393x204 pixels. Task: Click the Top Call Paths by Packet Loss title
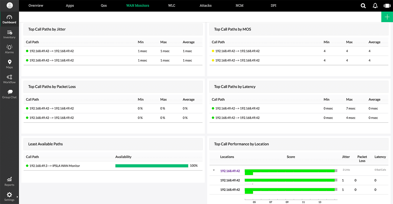click(x=52, y=87)
